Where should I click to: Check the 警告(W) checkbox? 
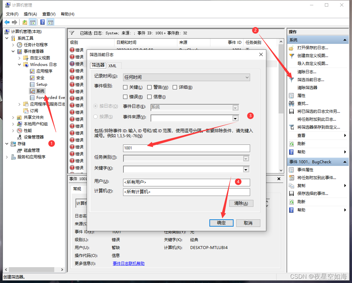click(149, 87)
